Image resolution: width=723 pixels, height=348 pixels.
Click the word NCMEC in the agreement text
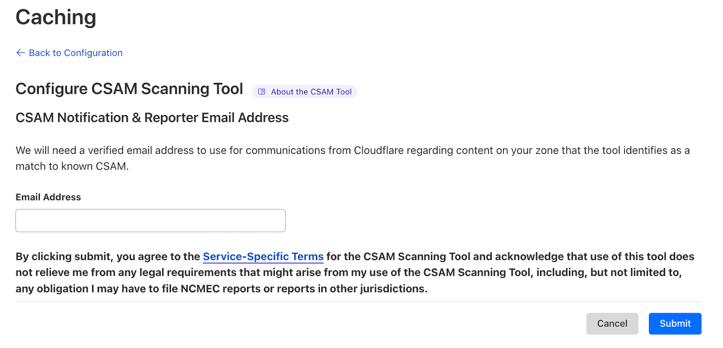(x=200, y=289)
